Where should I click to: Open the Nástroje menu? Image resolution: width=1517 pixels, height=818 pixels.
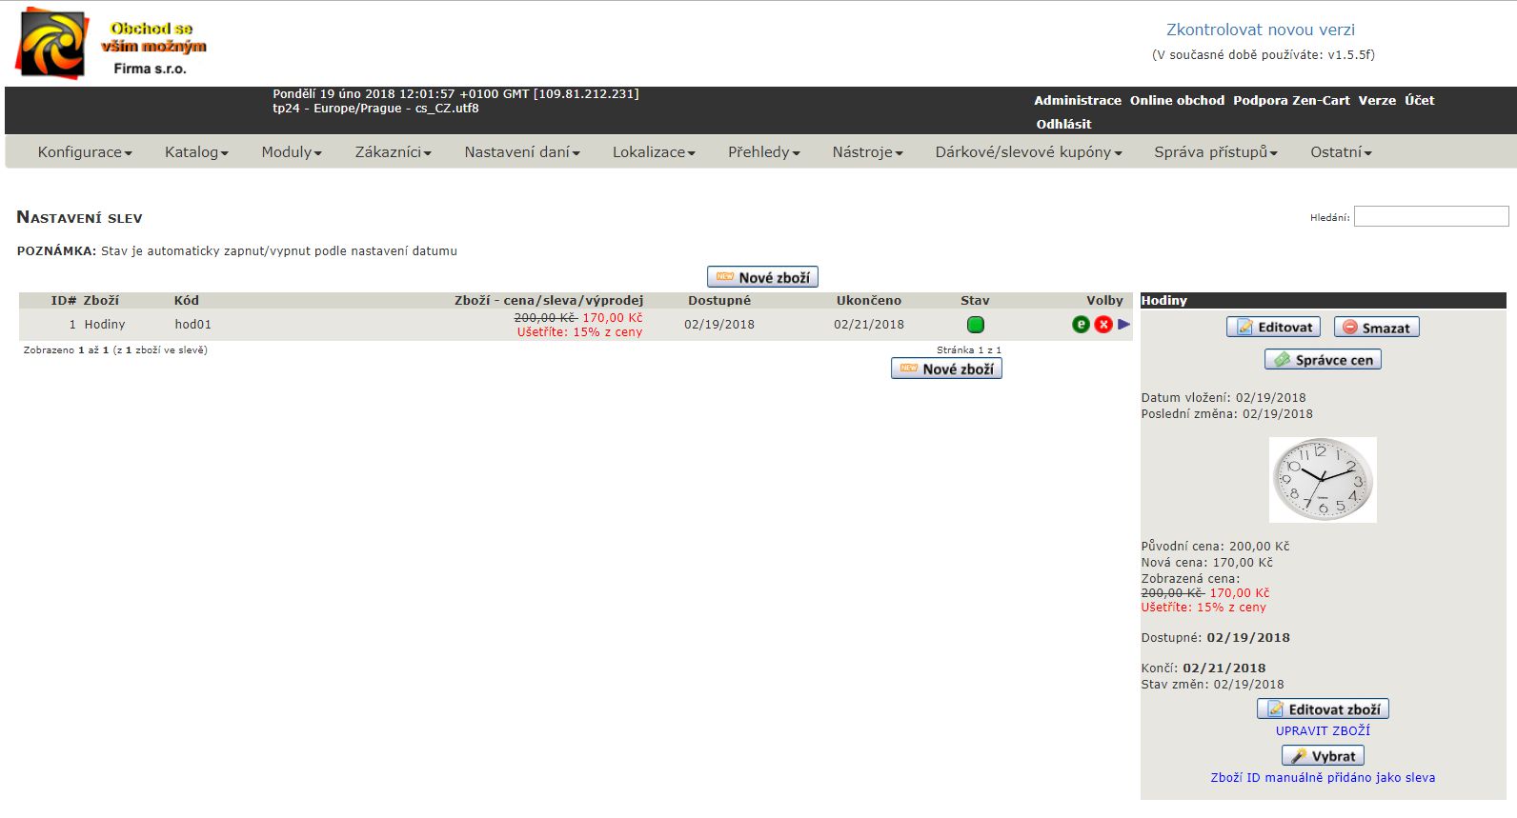(x=867, y=152)
